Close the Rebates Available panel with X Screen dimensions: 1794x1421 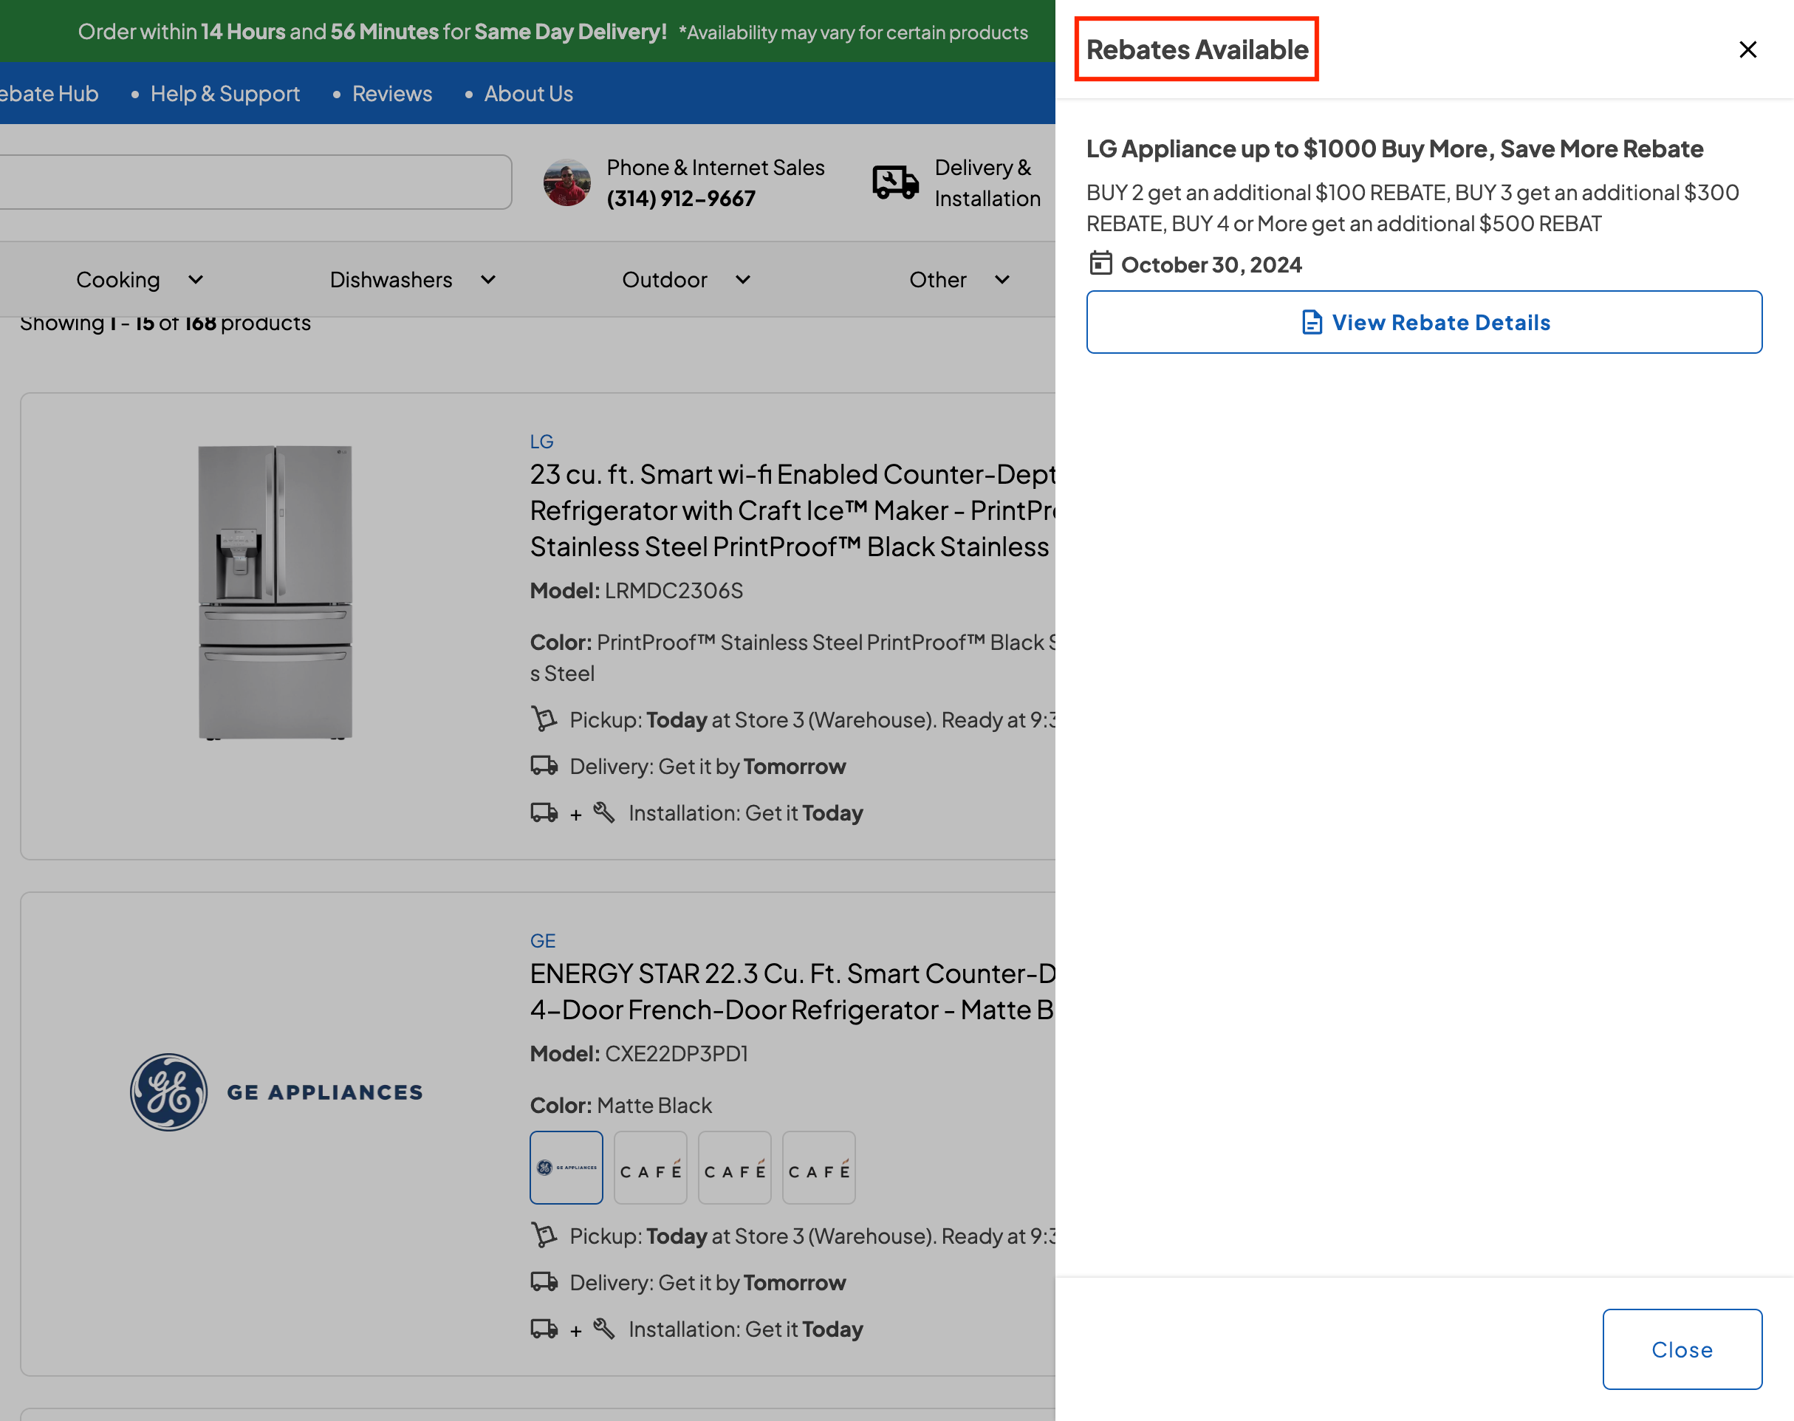tap(1747, 50)
